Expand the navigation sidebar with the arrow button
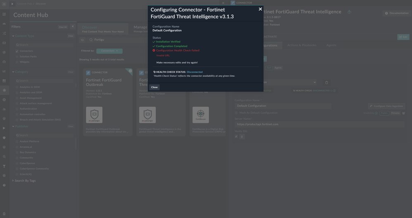 pyautogui.click(x=12, y=4)
